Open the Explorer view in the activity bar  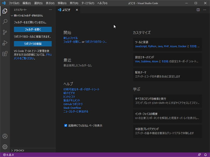5,11
